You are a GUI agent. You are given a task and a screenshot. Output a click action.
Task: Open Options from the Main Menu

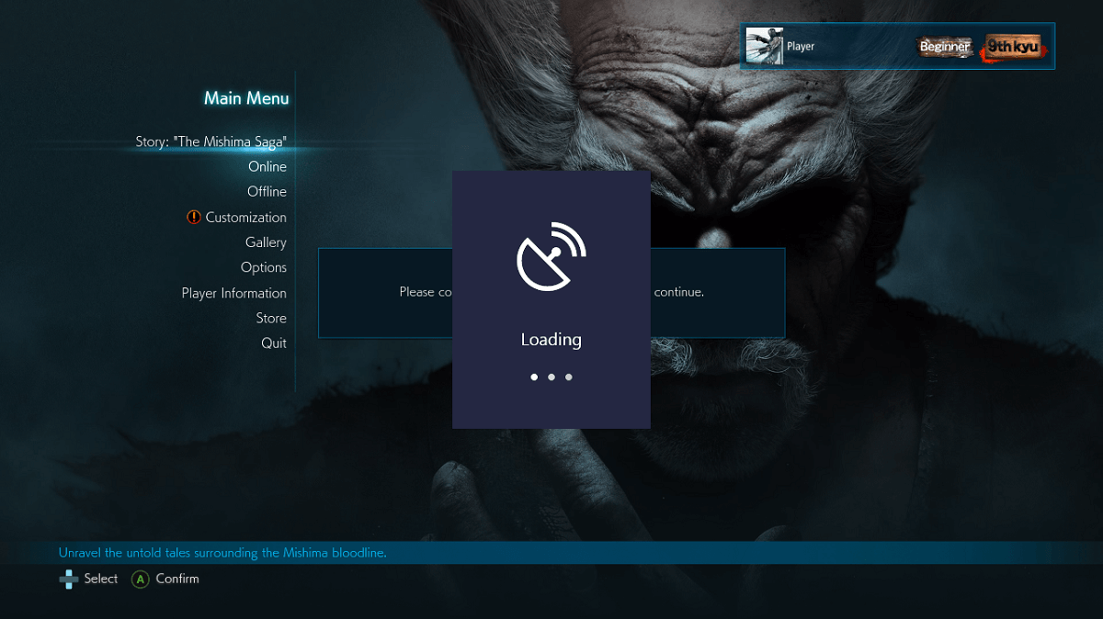(x=264, y=268)
